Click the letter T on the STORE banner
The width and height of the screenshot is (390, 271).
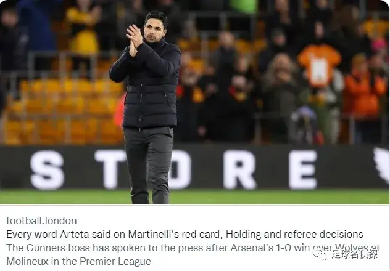[110, 170]
